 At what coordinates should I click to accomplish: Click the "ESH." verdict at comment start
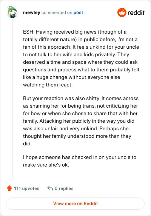[29, 32]
